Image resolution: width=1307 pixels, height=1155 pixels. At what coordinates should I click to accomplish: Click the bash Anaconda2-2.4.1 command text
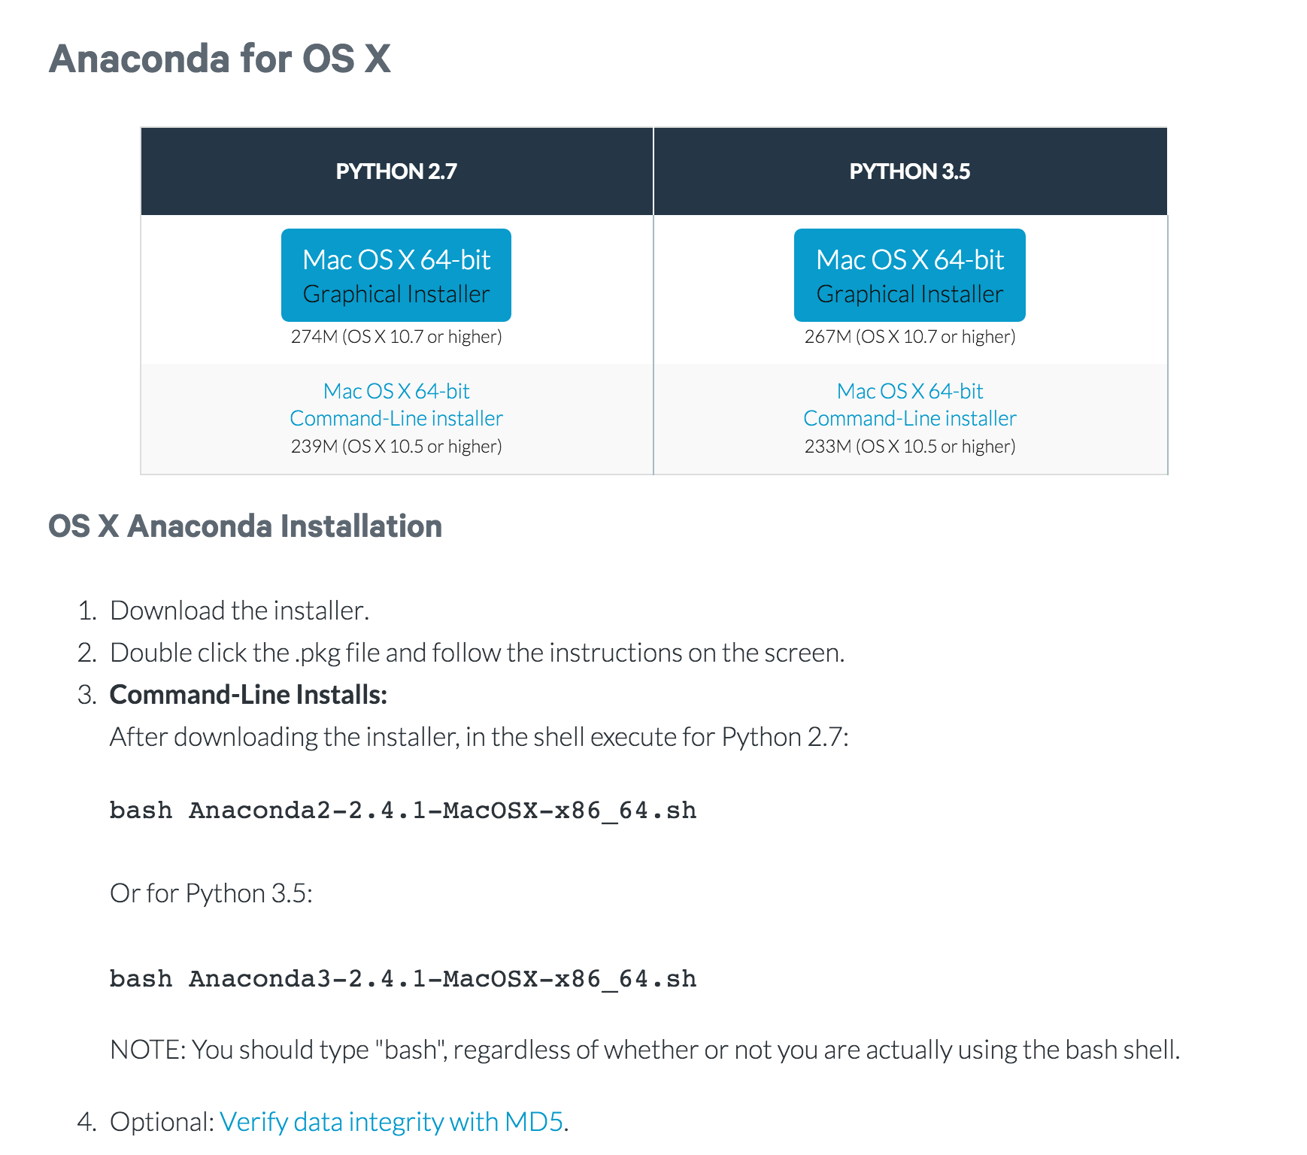pos(403,811)
